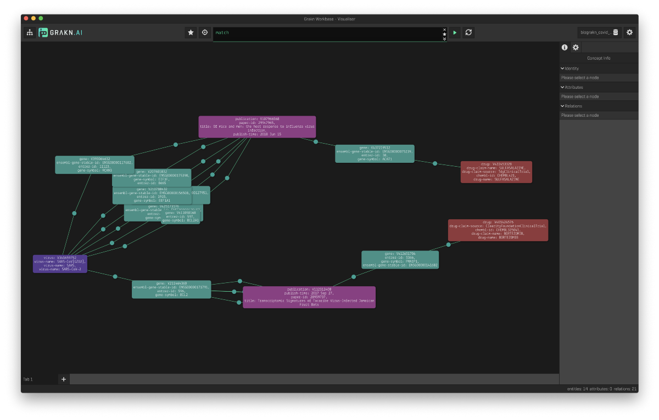Switch to Concept Info tab icon
Screen dimensions: 659x420
click(x=565, y=47)
